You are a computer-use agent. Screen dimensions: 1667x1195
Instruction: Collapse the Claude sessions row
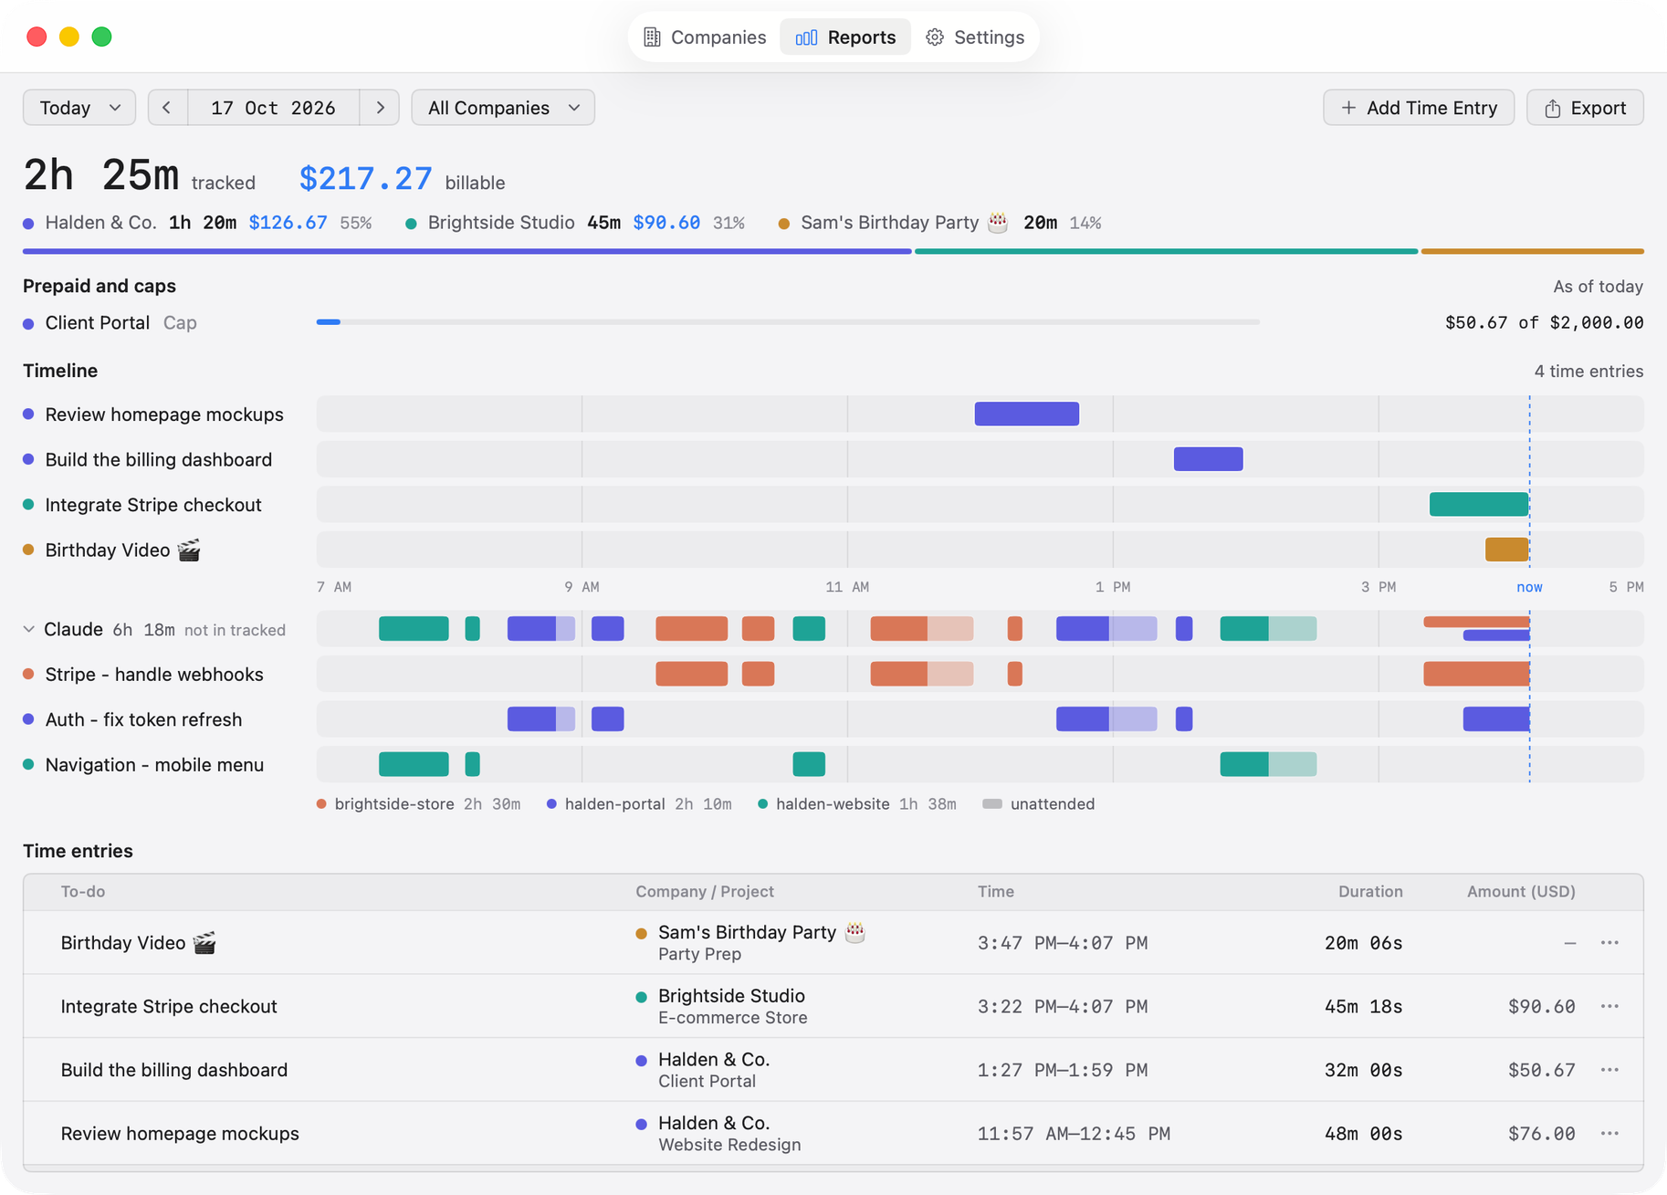pos(29,629)
